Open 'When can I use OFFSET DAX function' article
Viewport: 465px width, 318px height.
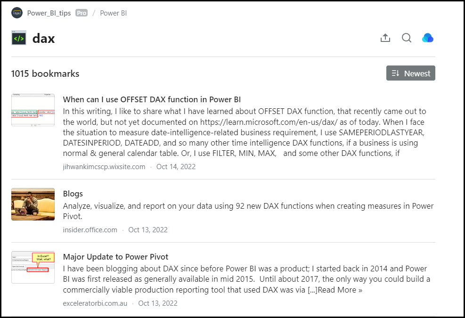[x=152, y=99]
